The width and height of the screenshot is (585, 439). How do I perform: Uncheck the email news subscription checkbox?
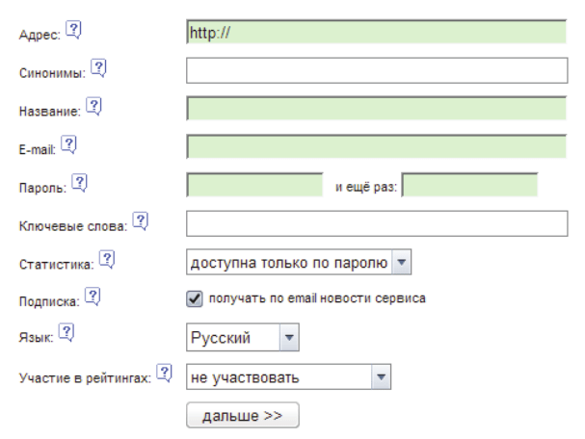193,297
